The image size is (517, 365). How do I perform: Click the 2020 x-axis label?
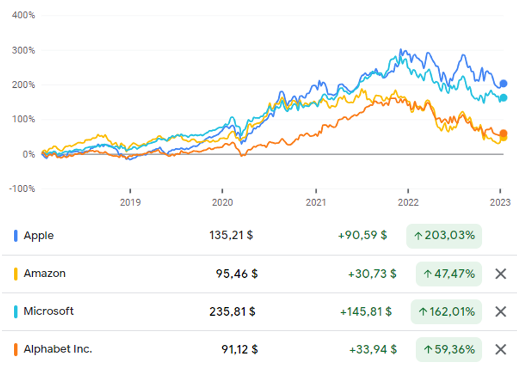222,202
